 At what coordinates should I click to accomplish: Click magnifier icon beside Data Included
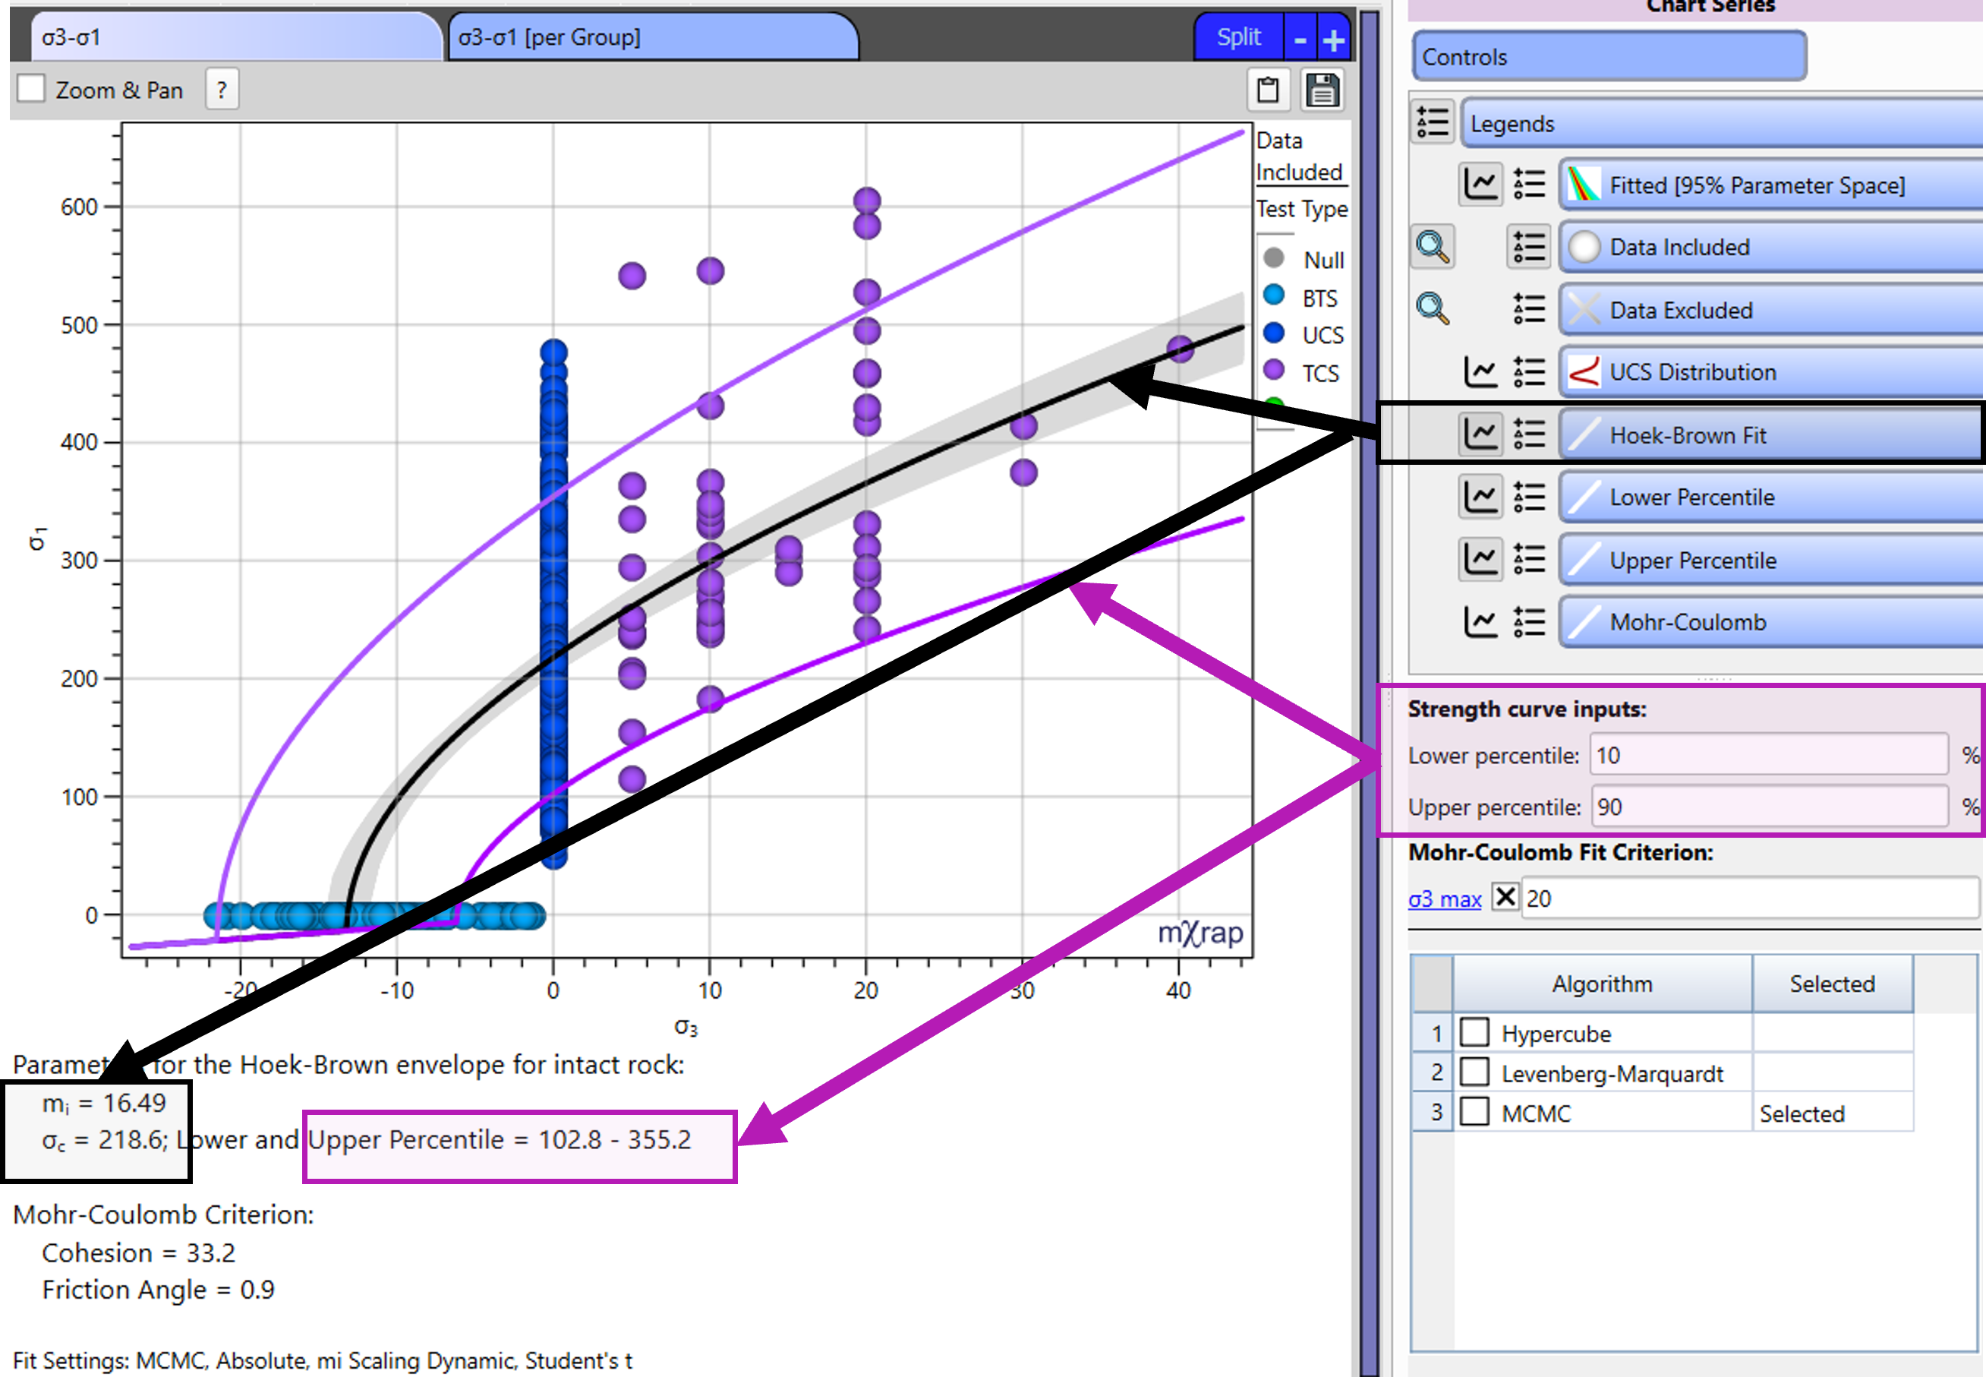click(x=1433, y=247)
